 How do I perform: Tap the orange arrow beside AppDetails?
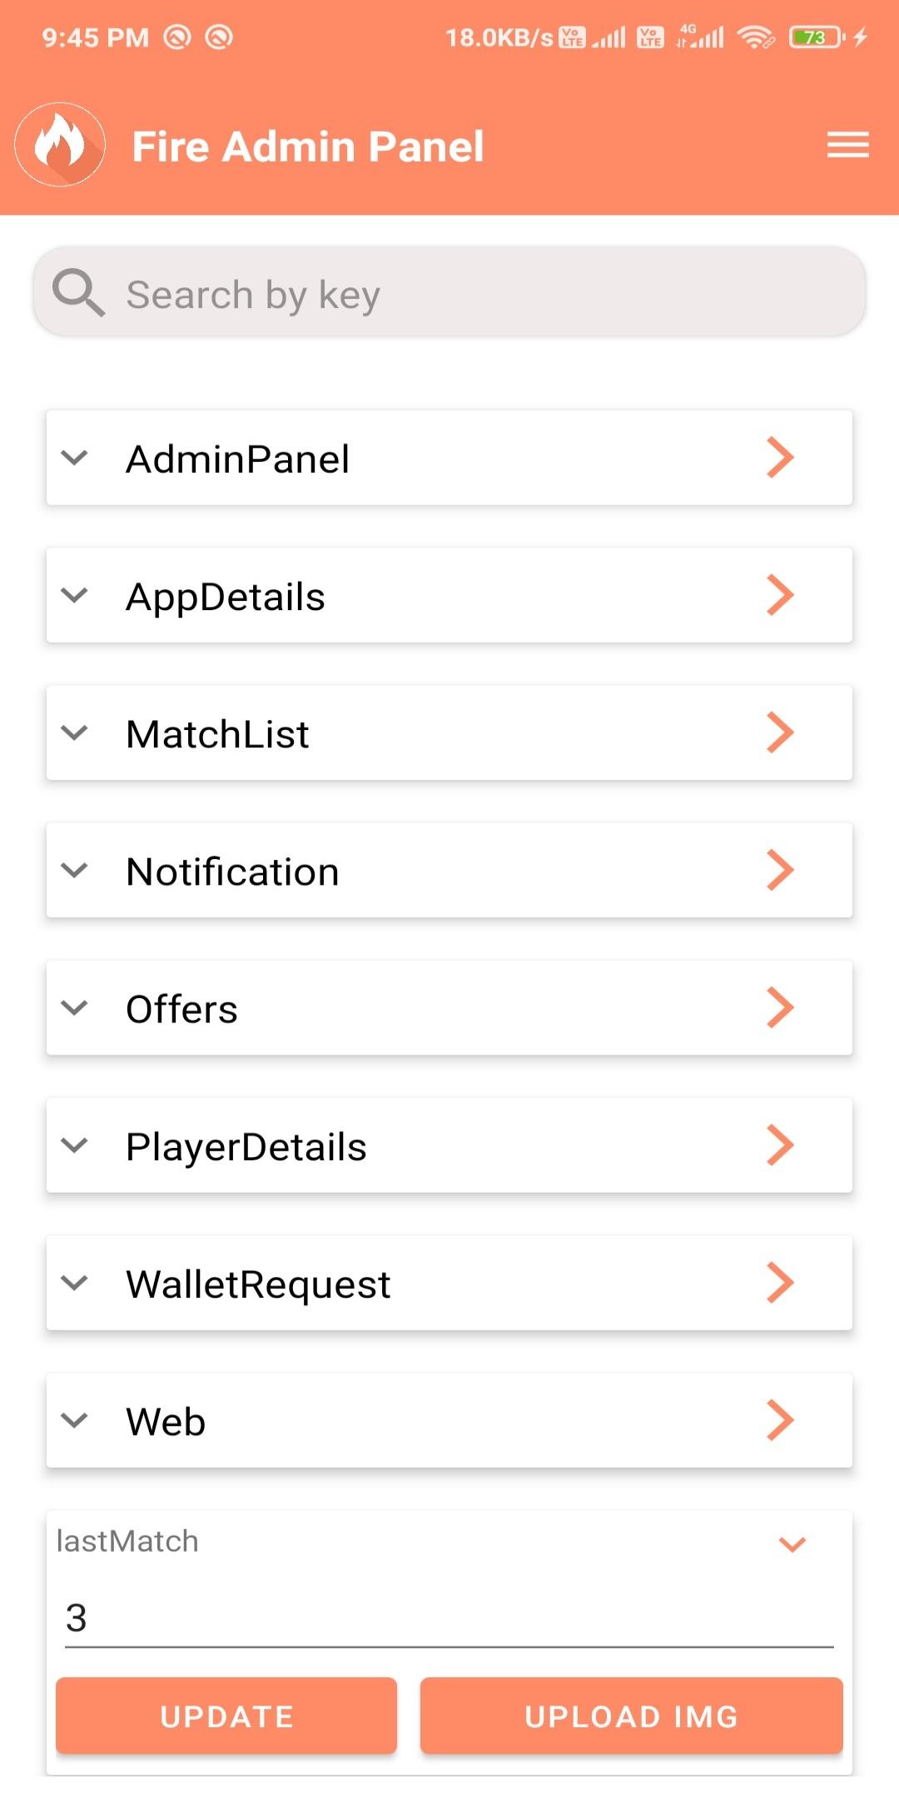780,595
